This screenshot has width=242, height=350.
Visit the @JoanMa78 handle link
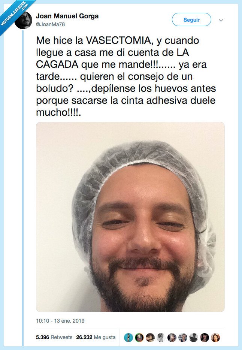(51, 24)
